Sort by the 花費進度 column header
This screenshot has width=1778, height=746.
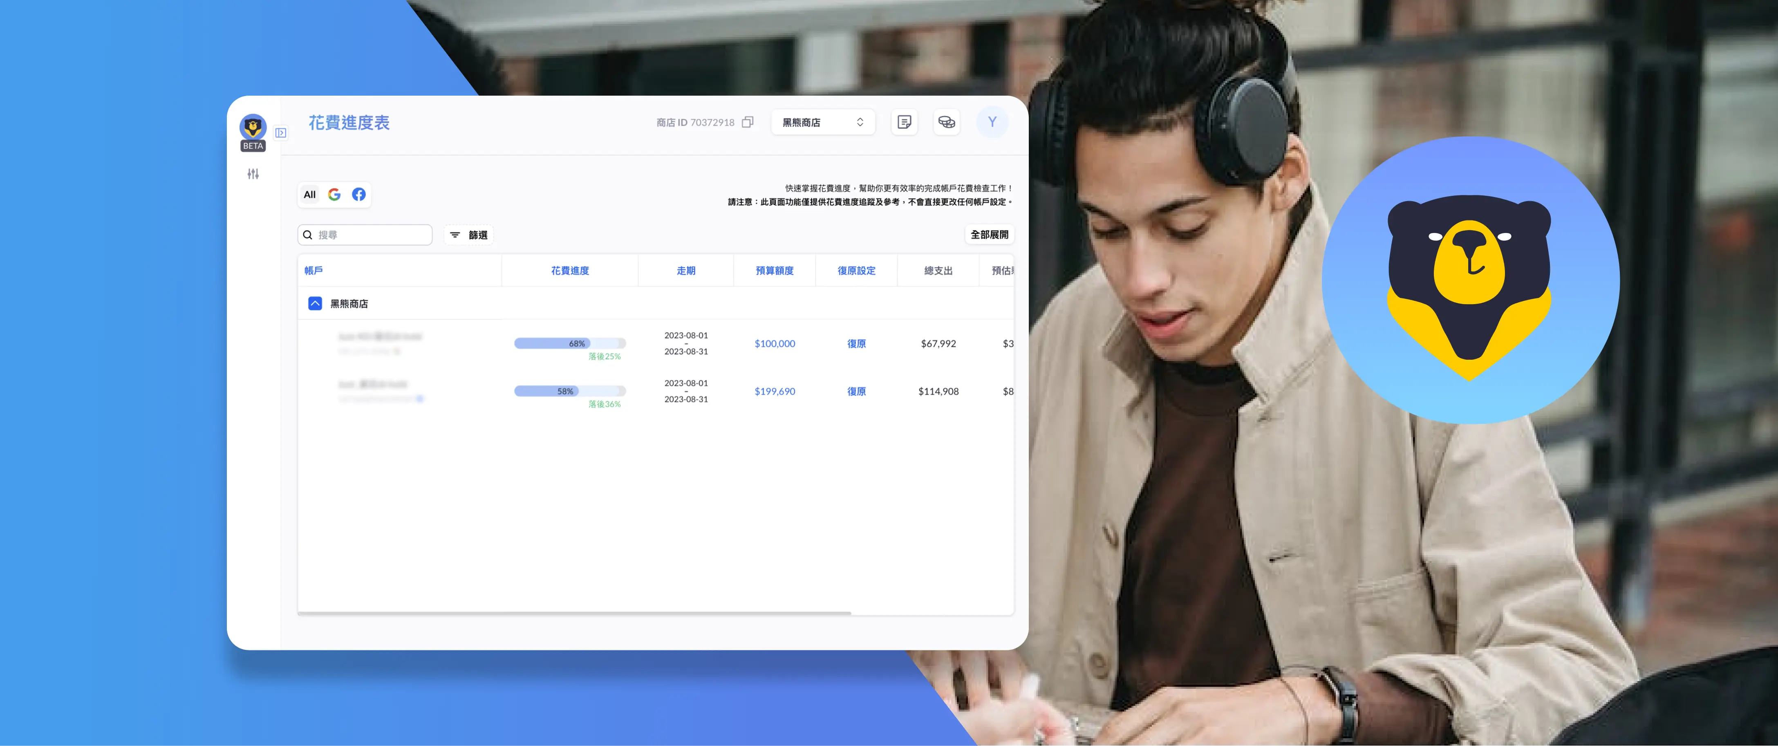coord(569,271)
